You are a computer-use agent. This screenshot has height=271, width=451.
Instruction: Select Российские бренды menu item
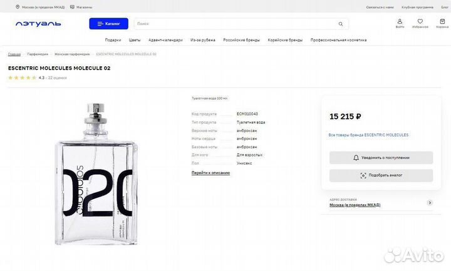[242, 40]
